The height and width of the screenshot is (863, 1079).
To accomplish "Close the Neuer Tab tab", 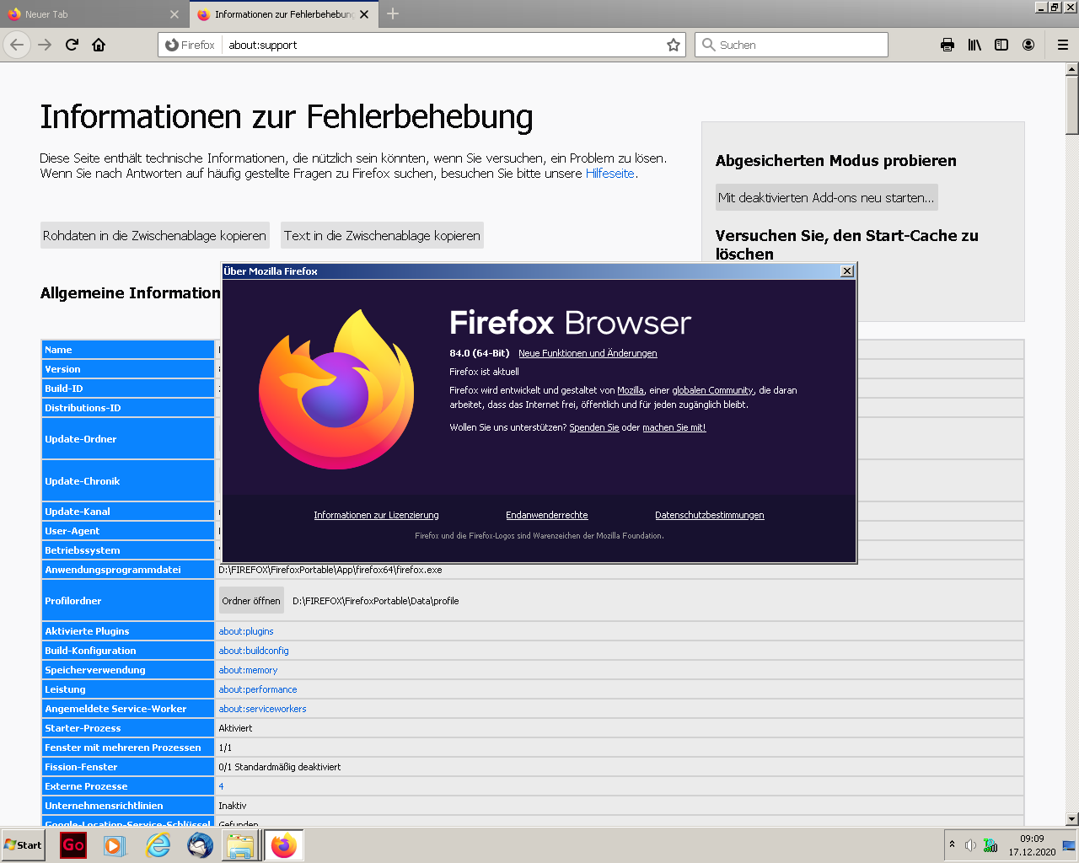I will click(x=174, y=14).
